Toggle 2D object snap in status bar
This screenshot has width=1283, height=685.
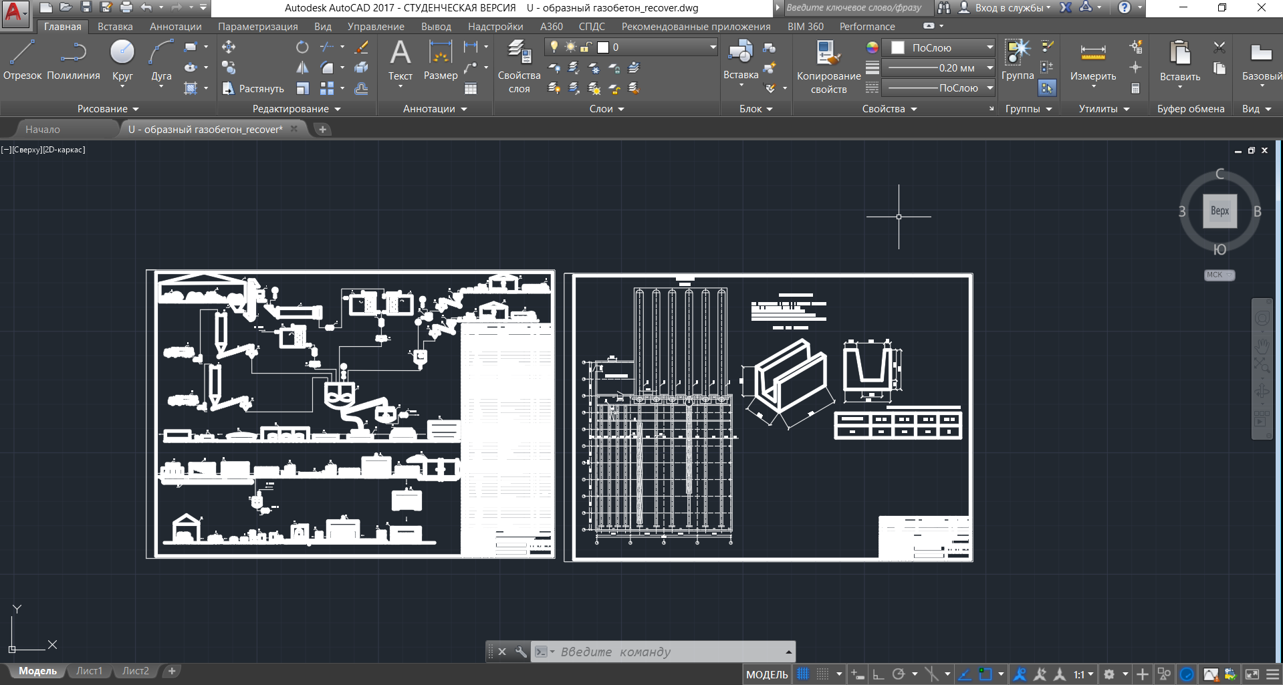coord(985,674)
